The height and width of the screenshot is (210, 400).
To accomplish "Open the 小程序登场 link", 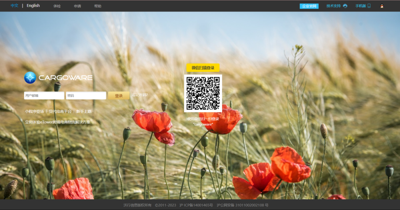I will [x=34, y=111].
